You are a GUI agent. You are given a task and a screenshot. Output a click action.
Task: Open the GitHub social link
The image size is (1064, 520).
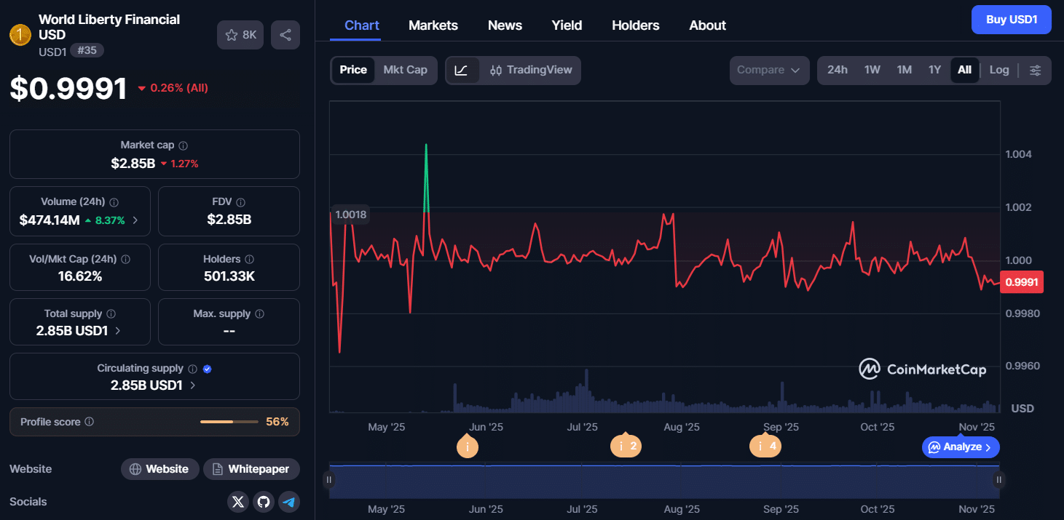(x=264, y=502)
